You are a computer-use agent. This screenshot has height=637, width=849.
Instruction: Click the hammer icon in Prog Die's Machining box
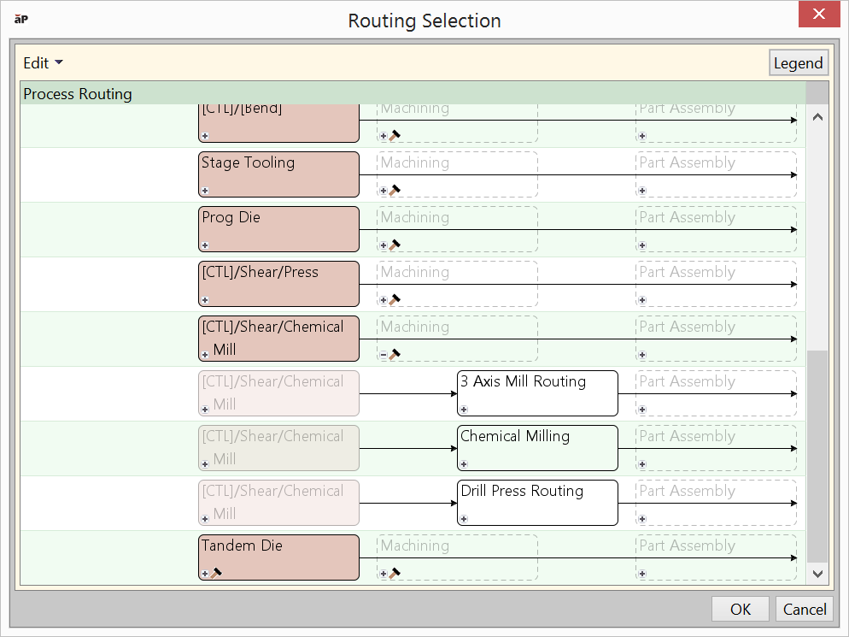click(395, 245)
